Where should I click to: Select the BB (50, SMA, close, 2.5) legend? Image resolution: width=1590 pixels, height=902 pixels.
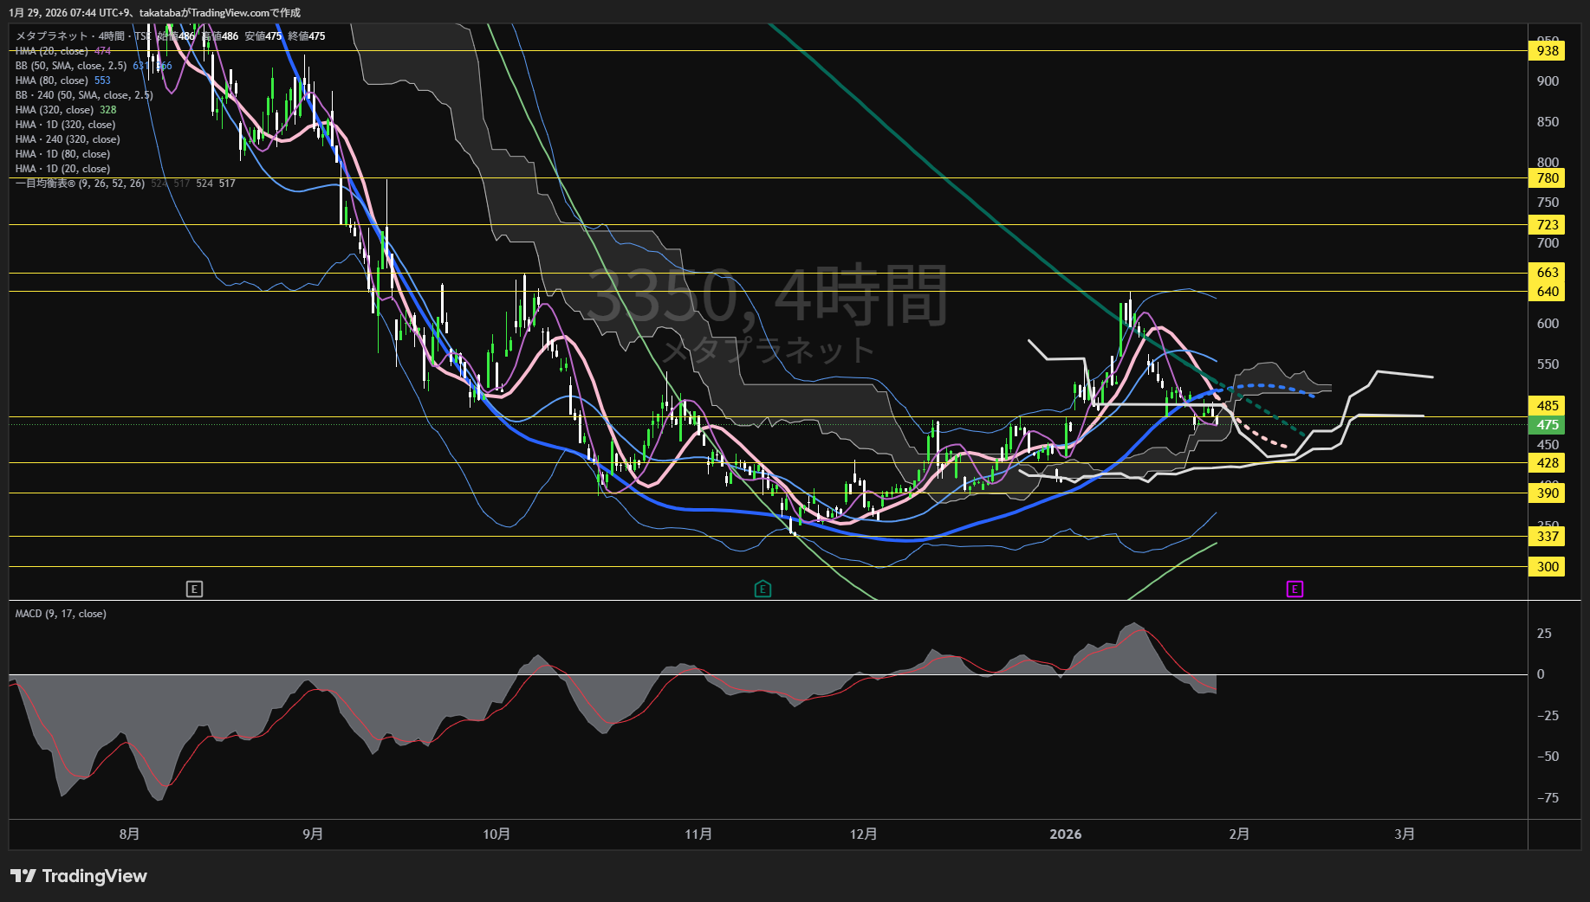pyautogui.click(x=71, y=66)
